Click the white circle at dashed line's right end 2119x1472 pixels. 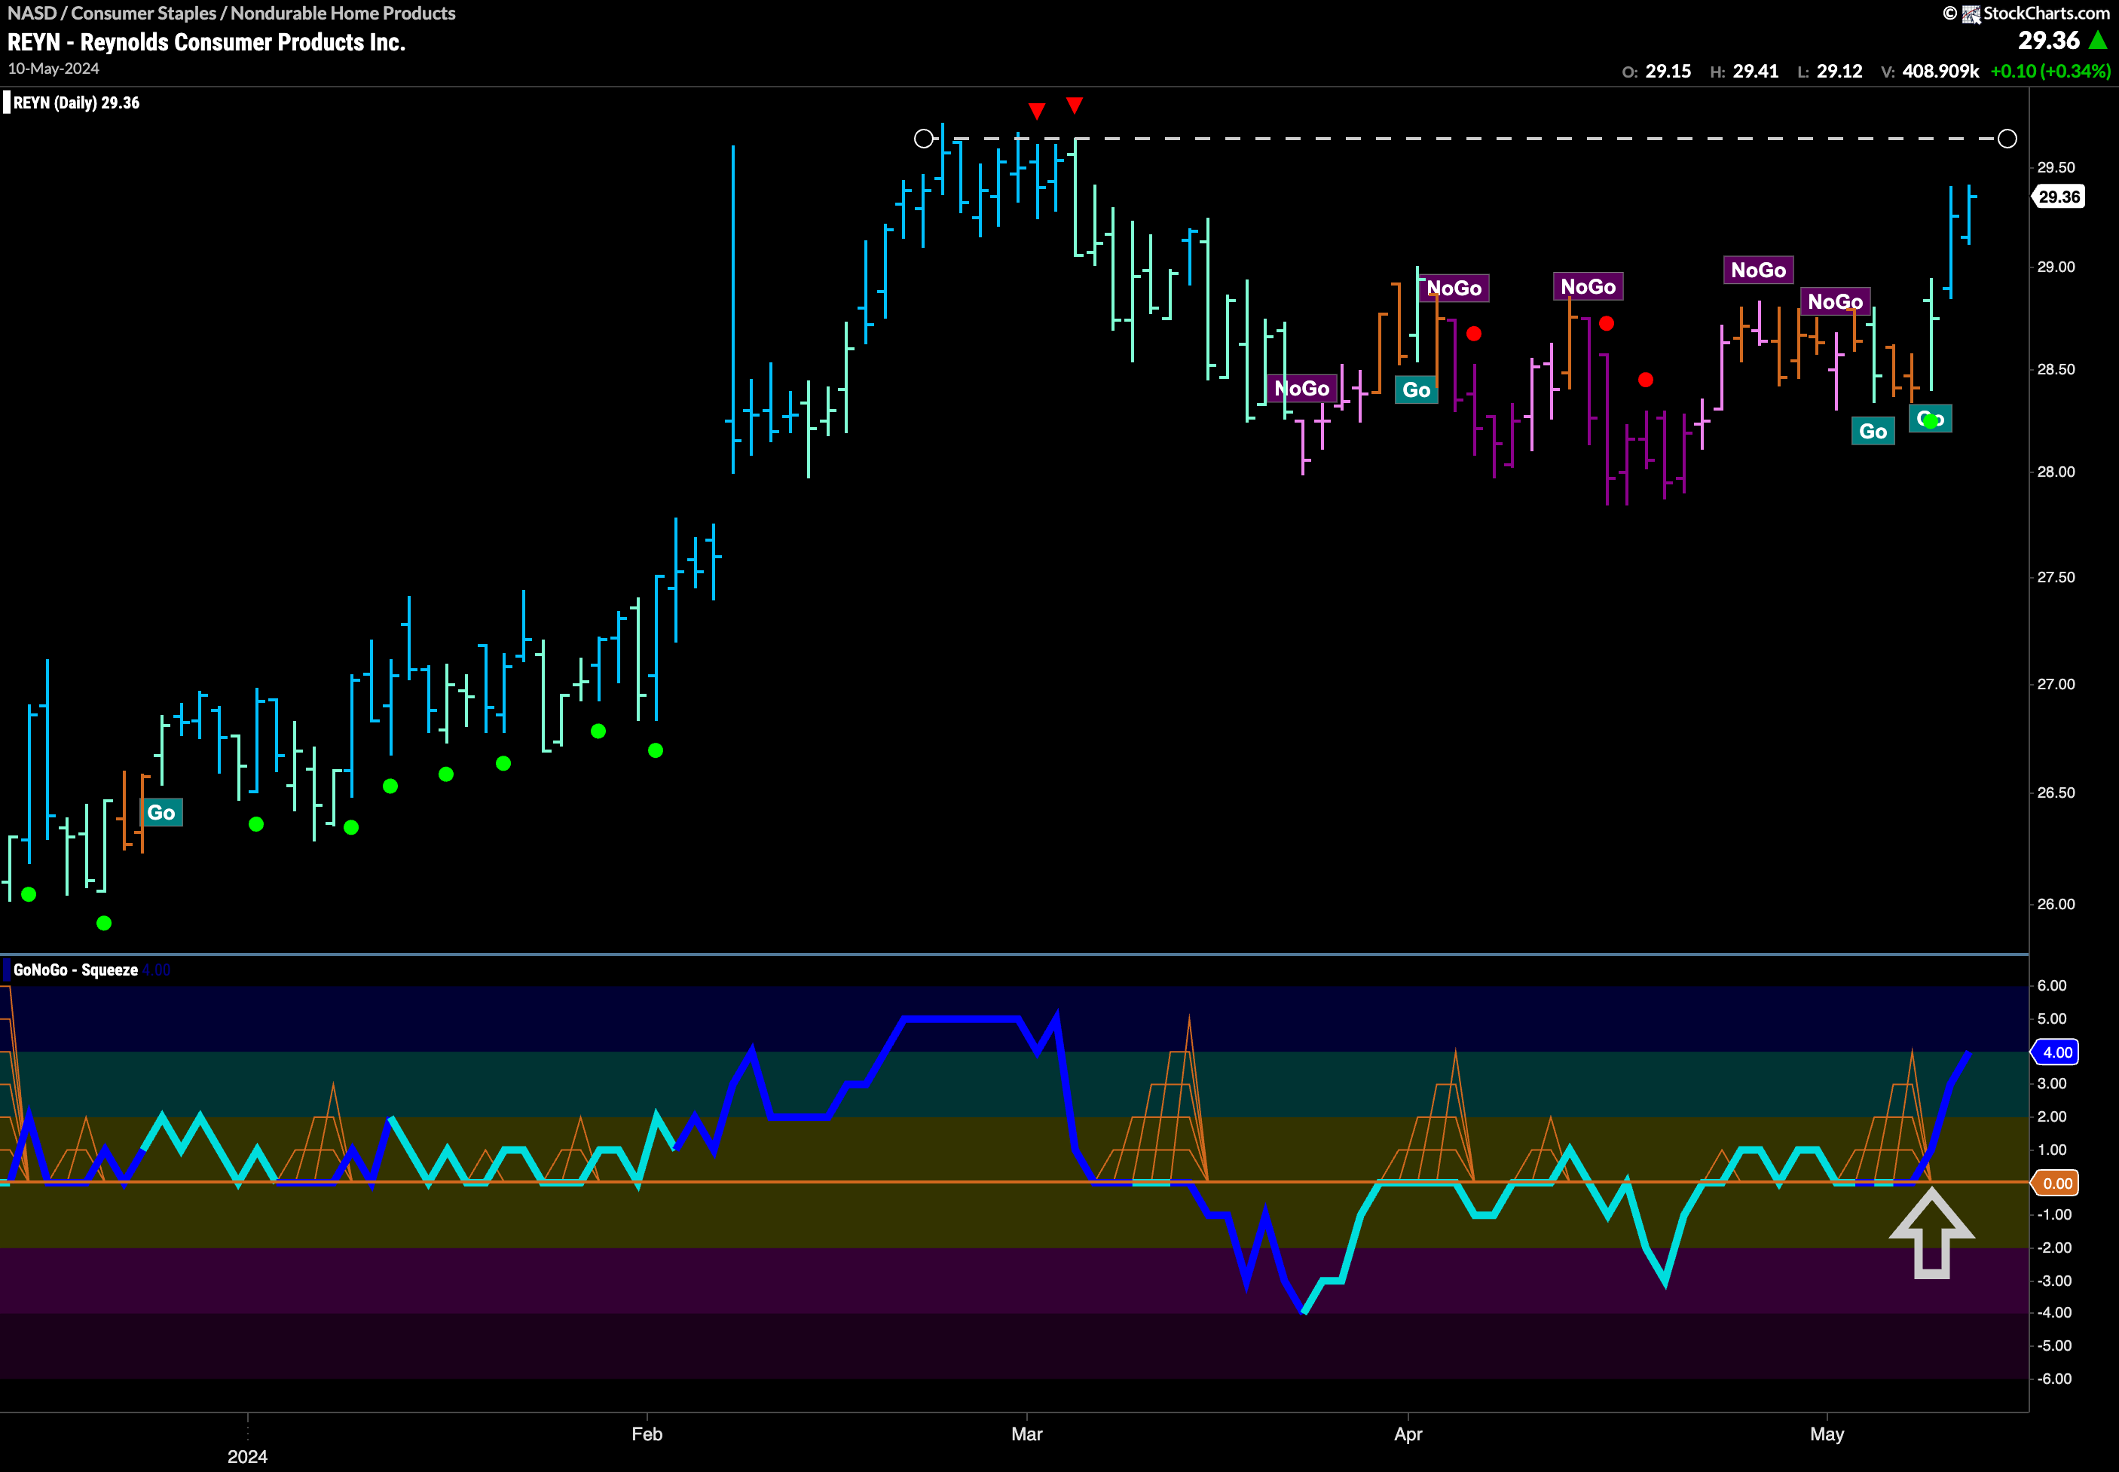pos(2007,139)
